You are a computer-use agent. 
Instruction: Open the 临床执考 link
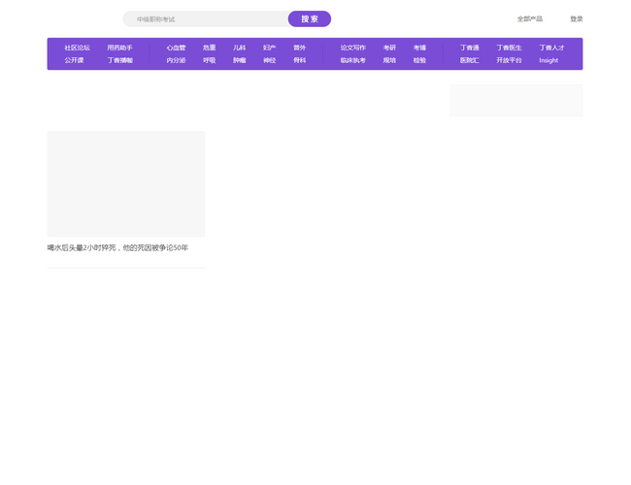point(353,60)
